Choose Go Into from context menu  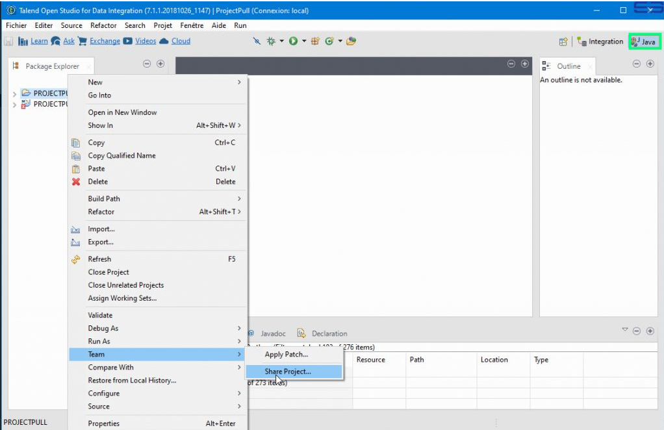[157, 95]
